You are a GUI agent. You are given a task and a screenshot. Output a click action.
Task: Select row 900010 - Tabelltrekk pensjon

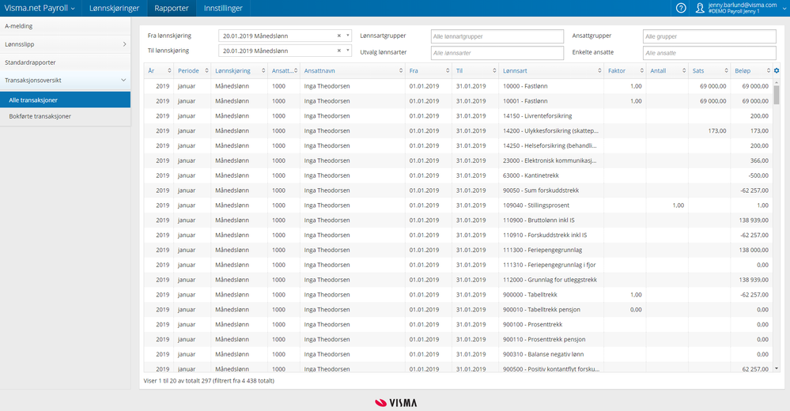point(459,309)
